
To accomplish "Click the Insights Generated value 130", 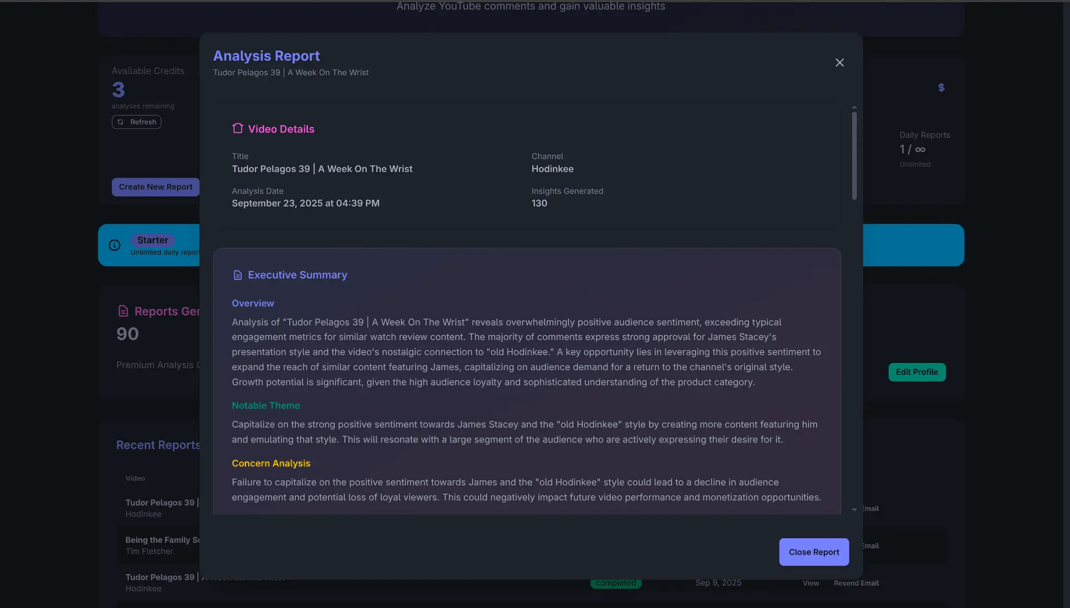I will [539, 203].
